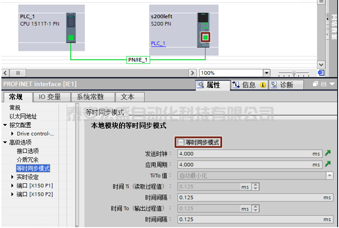Expand 端口 [X150 P1] node
The image size is (339, 228).
click(12, 185)
